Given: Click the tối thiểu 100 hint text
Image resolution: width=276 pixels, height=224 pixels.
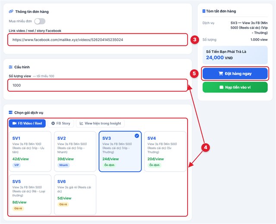Looking at the screenshot, I should [x=44, y=76].
